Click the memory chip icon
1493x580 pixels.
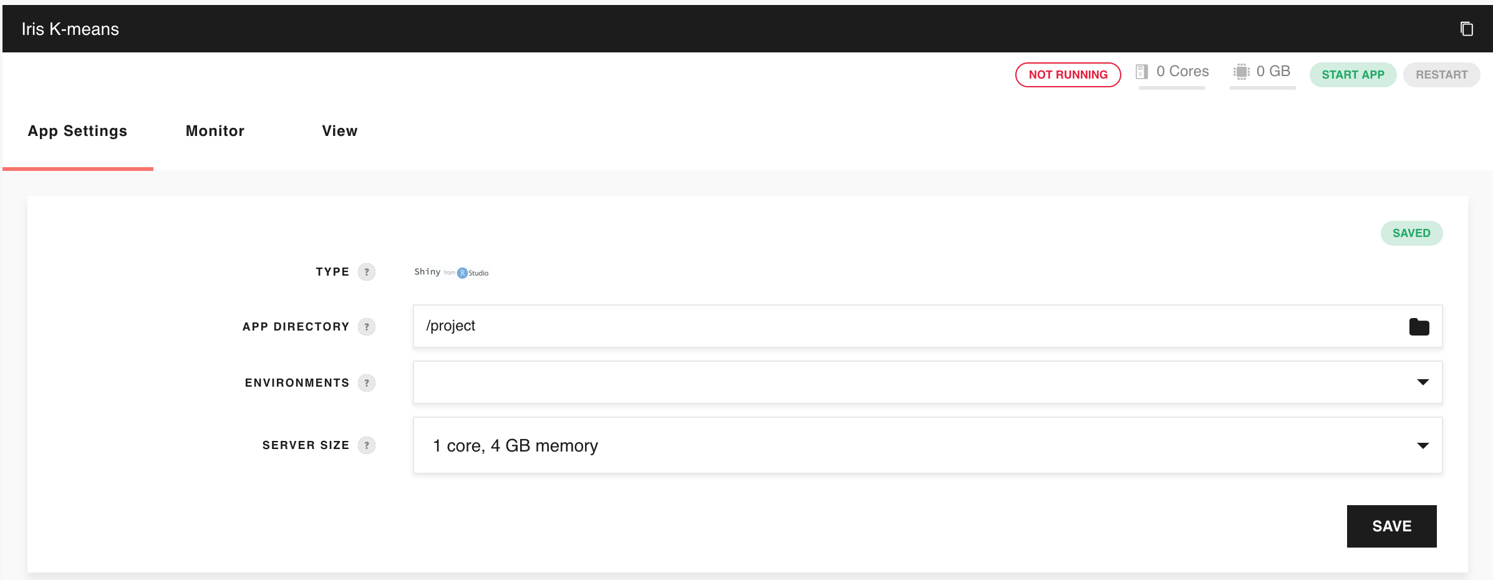tap(1241, 72)
